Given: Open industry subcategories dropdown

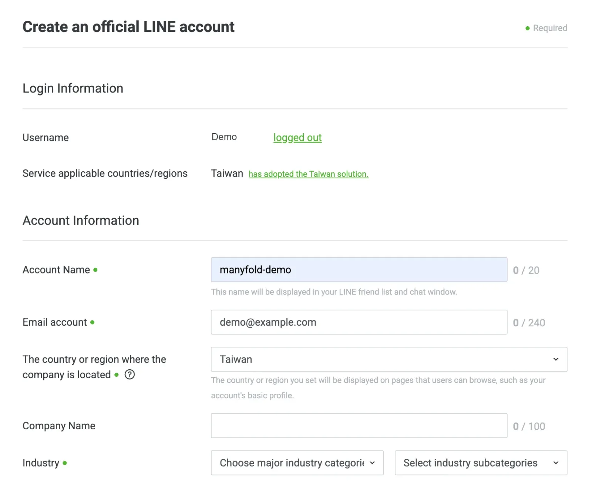Looking at the screenshot, I should (x=481, y=463).
